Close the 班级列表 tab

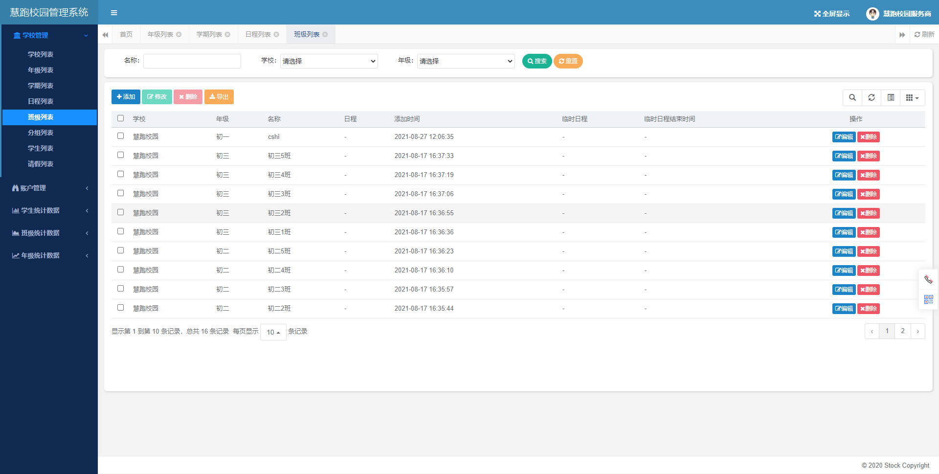(325, 34)
